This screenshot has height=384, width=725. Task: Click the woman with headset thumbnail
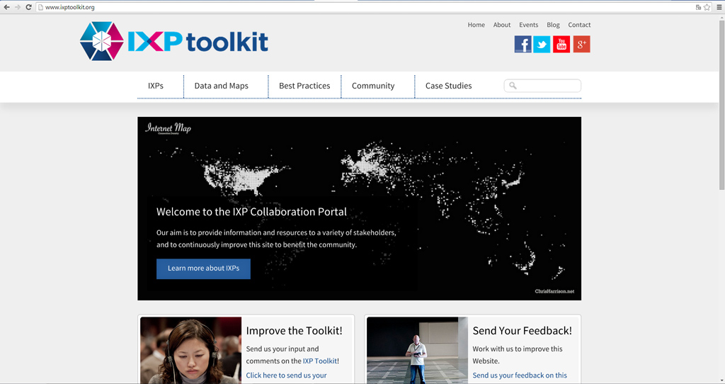191,350
